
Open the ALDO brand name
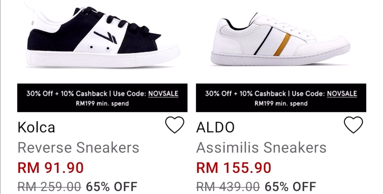pyautogui.click(x=215, y=128)
